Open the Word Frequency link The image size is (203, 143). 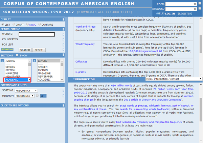(x=85, y=44)
